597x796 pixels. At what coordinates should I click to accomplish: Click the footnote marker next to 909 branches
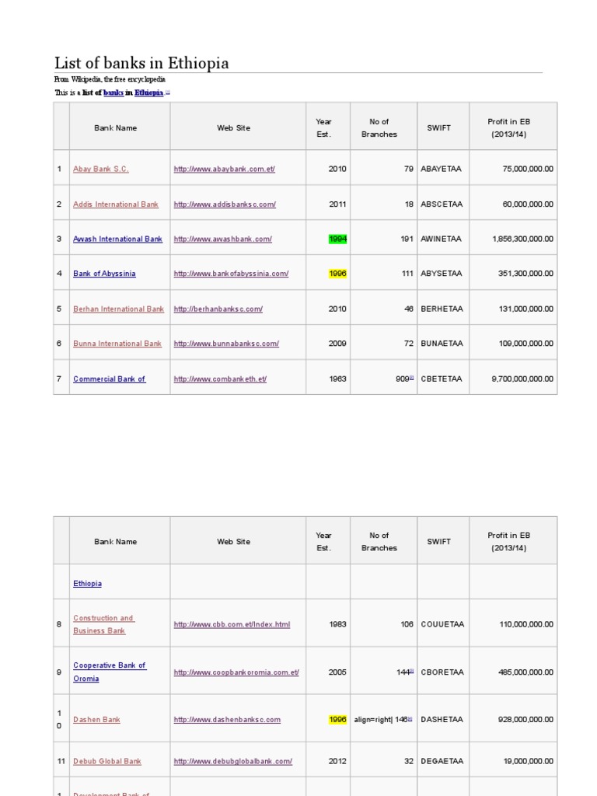click(x=411, y=378)
